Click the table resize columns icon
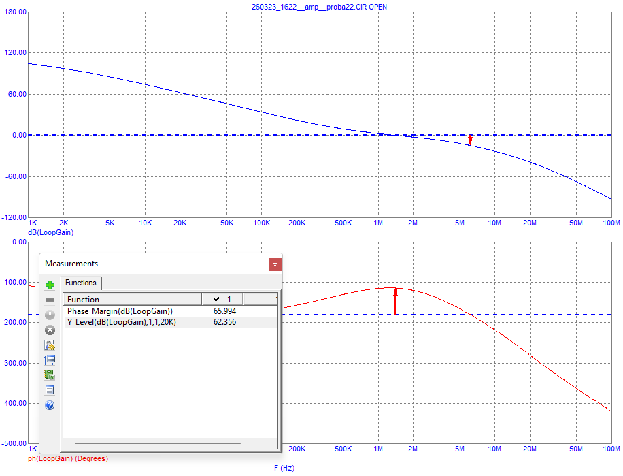 pyautogui.click(x=50, y=360)
